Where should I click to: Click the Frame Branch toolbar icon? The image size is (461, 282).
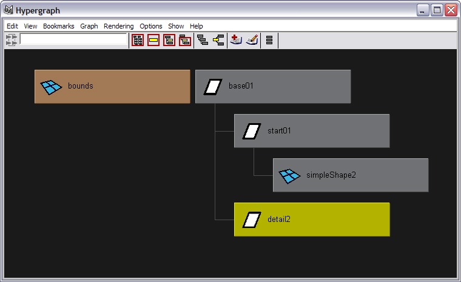tap(185, 40)
